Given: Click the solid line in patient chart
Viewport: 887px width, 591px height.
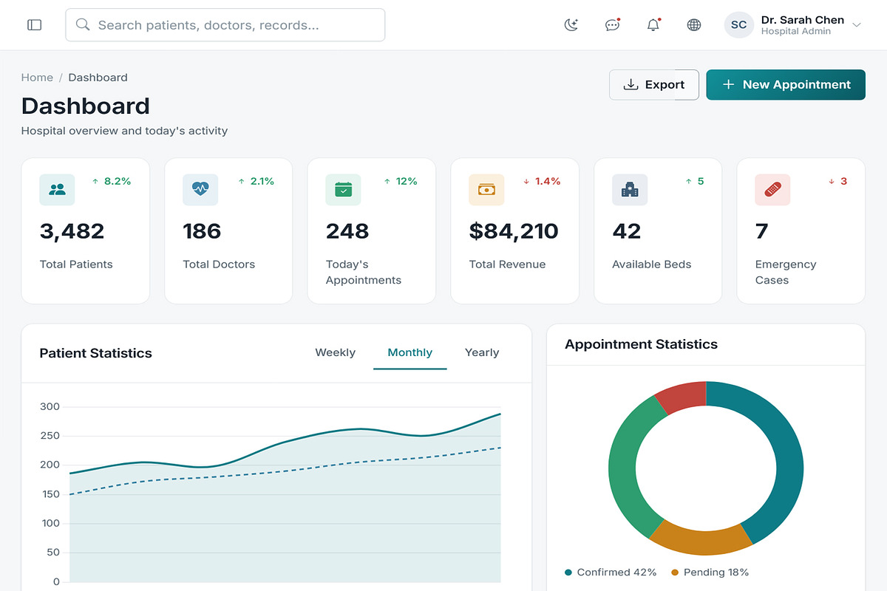Looking at the screenshot, I should click(285, 443).
